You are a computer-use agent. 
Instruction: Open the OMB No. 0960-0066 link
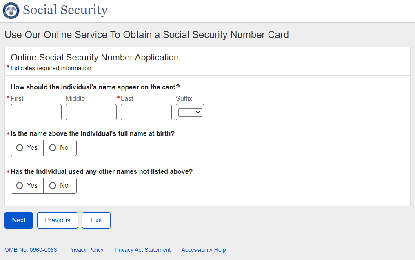[x=31, y=250]
